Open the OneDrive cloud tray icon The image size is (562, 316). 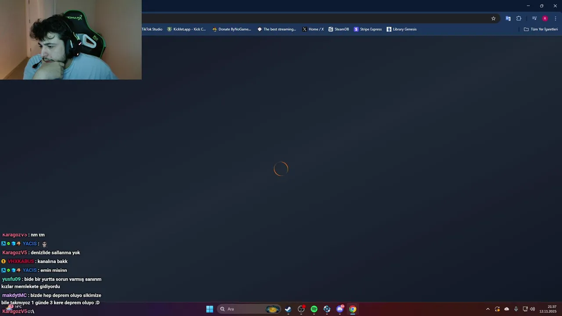click(507, 309)
